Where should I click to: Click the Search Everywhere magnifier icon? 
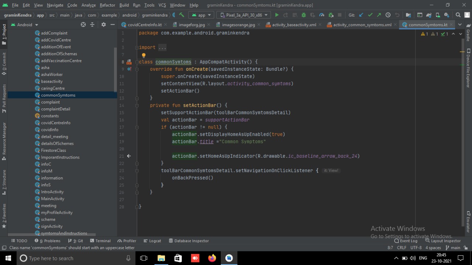(x=458, y=15)
